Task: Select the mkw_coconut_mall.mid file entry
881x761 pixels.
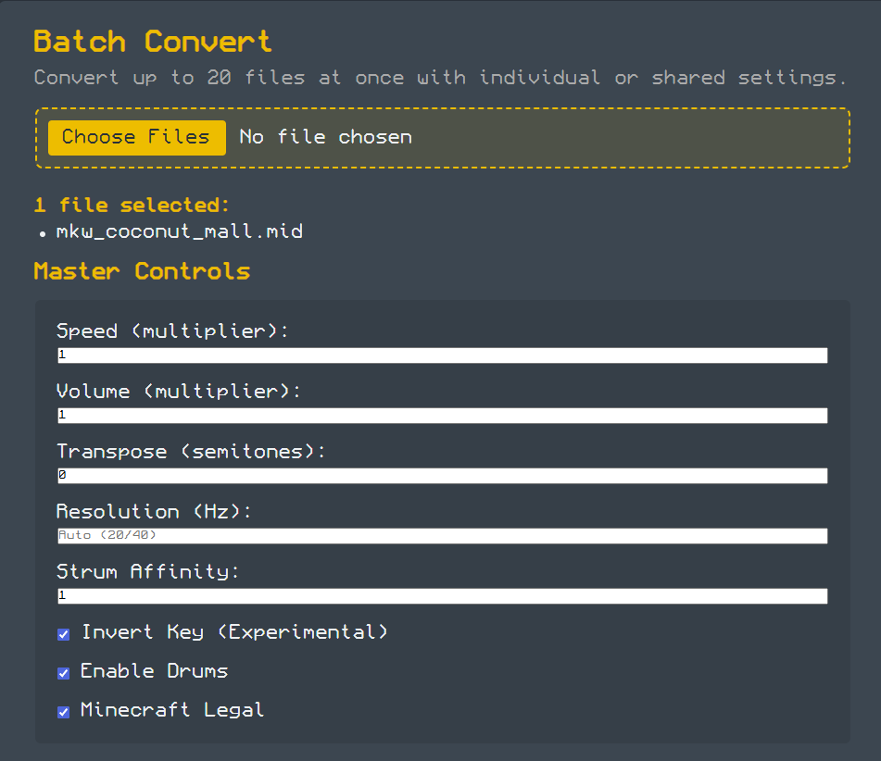Action: click(x=180, y=231)
